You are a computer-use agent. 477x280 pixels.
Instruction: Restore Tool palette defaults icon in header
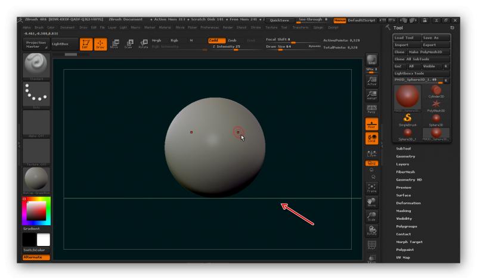453,27
